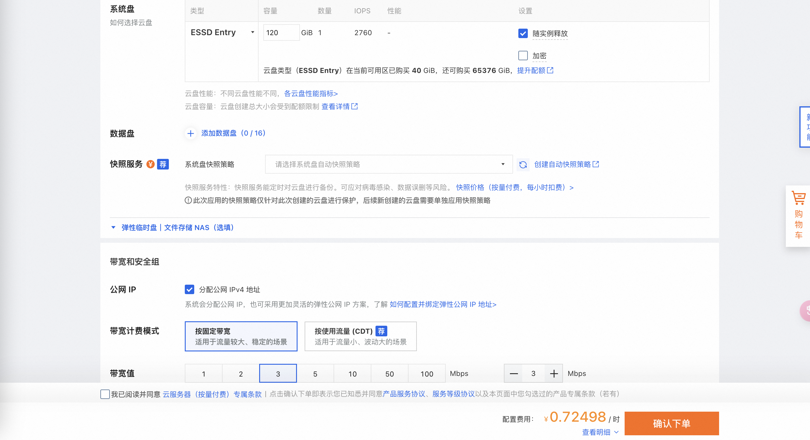The height and width of the screenshot is (440, 810).
Task: Open 提升配额 quota link
Action: click(x=531, y=71)
